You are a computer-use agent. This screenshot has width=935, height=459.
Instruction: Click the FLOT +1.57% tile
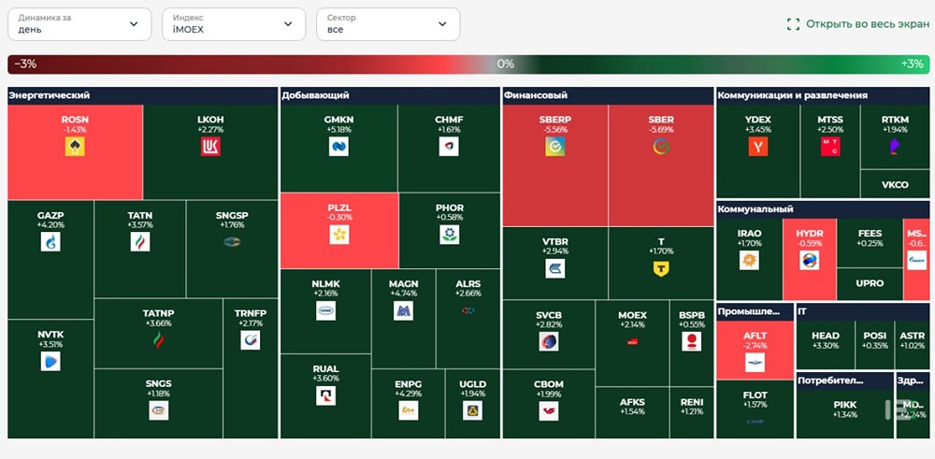755,409
